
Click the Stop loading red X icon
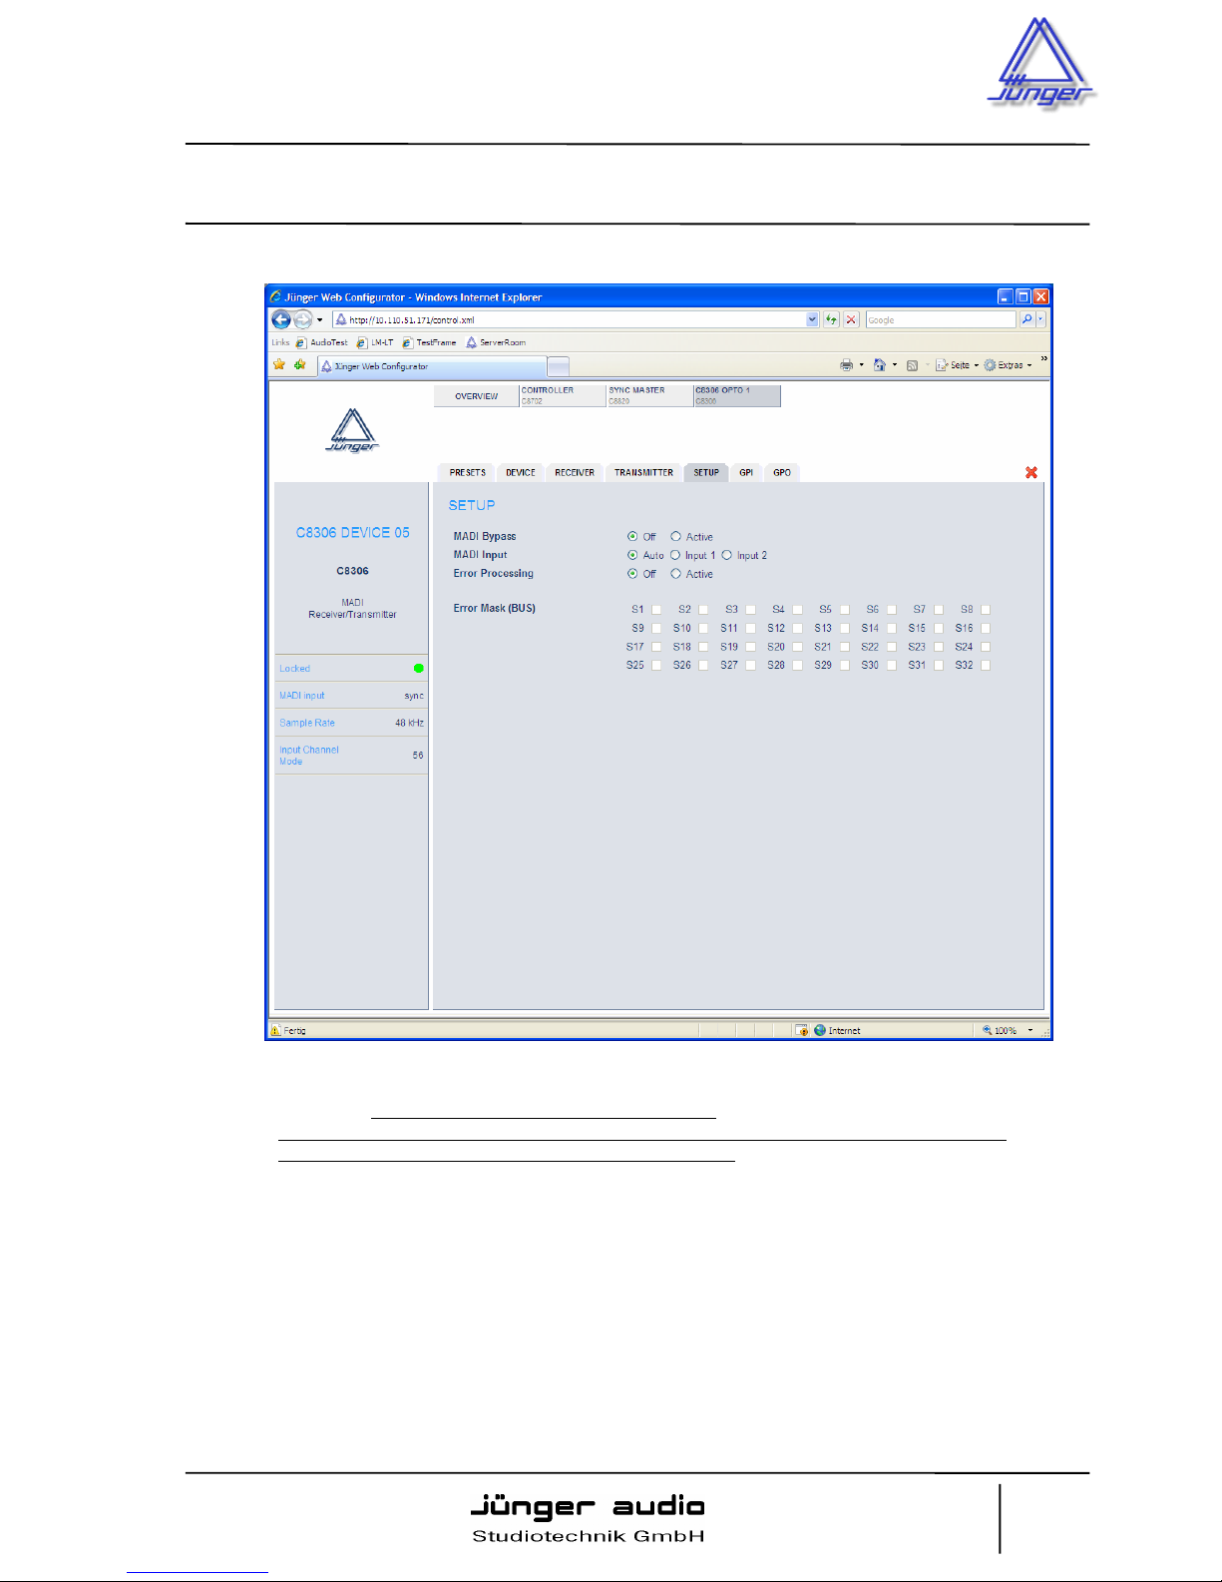pyautogui.click(x=851, y=319)
